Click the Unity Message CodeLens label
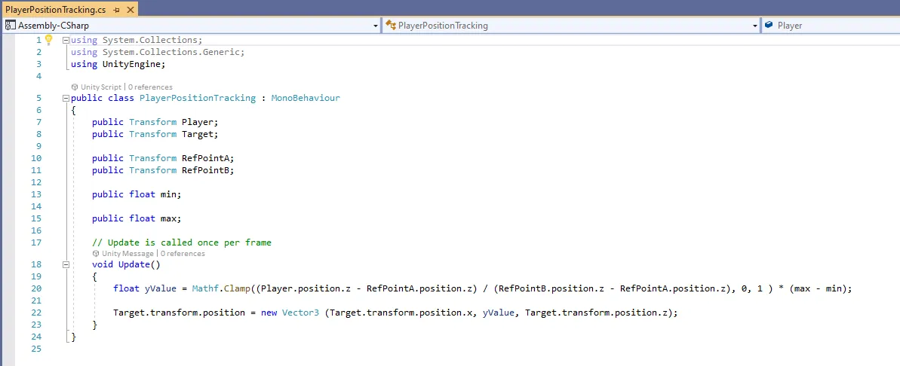The height and width of the screenshot is (366, 900). [127, 253]
